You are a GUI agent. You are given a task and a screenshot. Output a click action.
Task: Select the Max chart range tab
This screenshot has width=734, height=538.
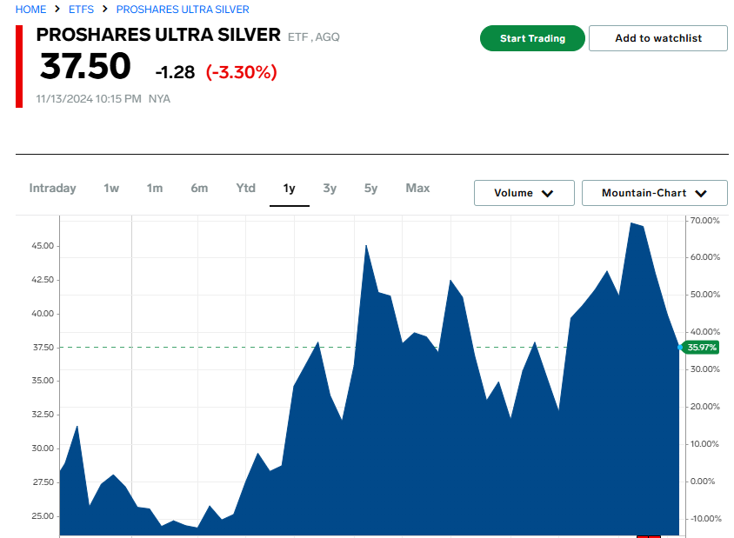[417, 188]
